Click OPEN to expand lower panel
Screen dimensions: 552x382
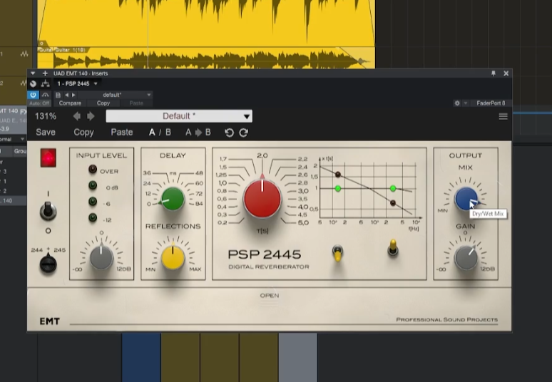click(x=270, y=296)
